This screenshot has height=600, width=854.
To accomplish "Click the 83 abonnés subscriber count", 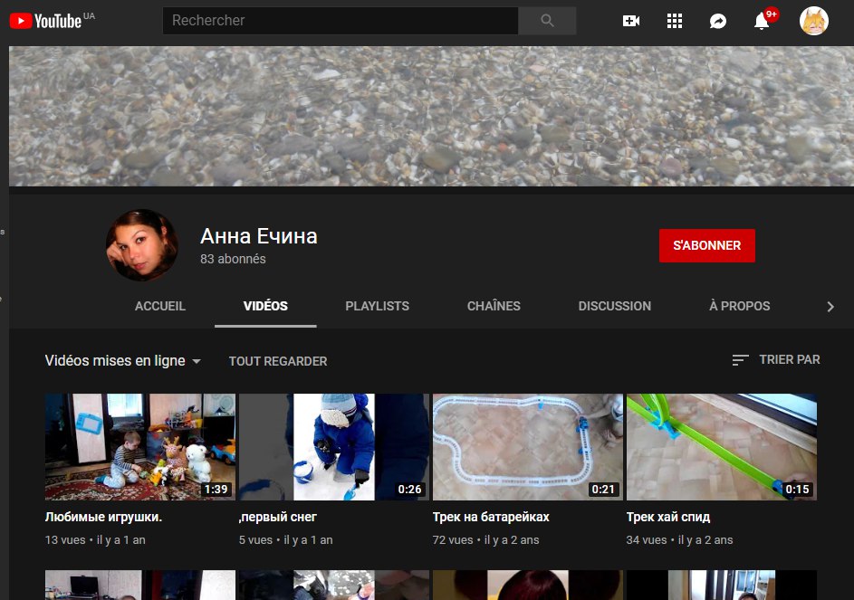I will pos(233,259).
